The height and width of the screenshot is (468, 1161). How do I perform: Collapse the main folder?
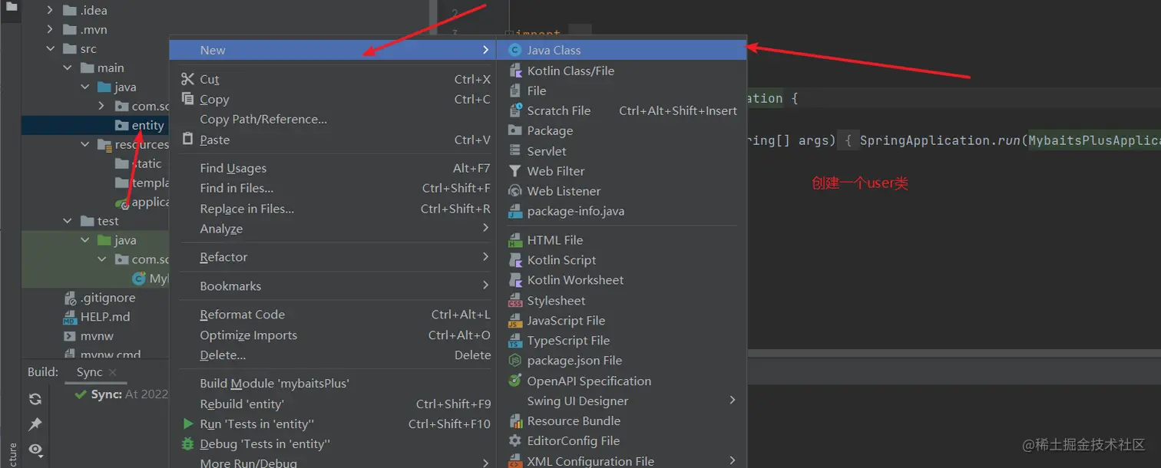68,68
